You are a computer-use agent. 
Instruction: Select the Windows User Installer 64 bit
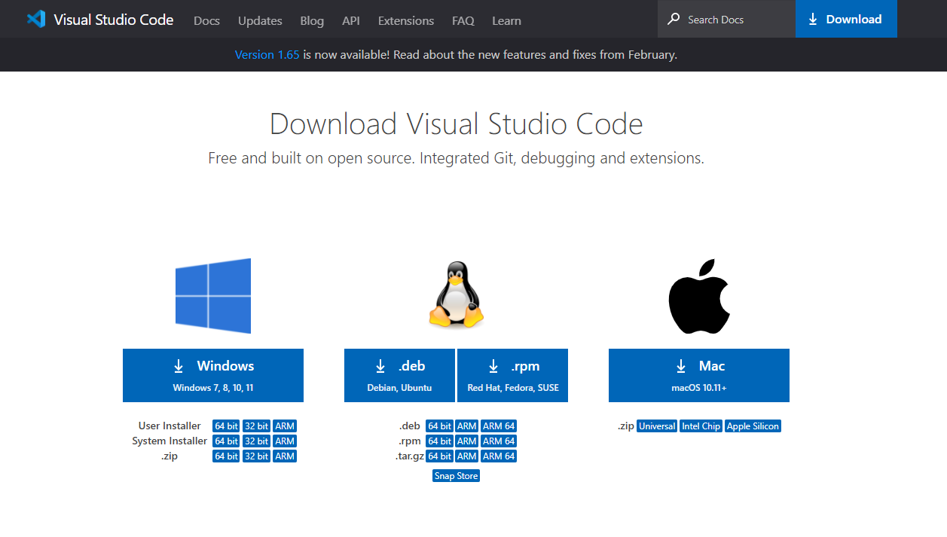(x=226, y=426)
